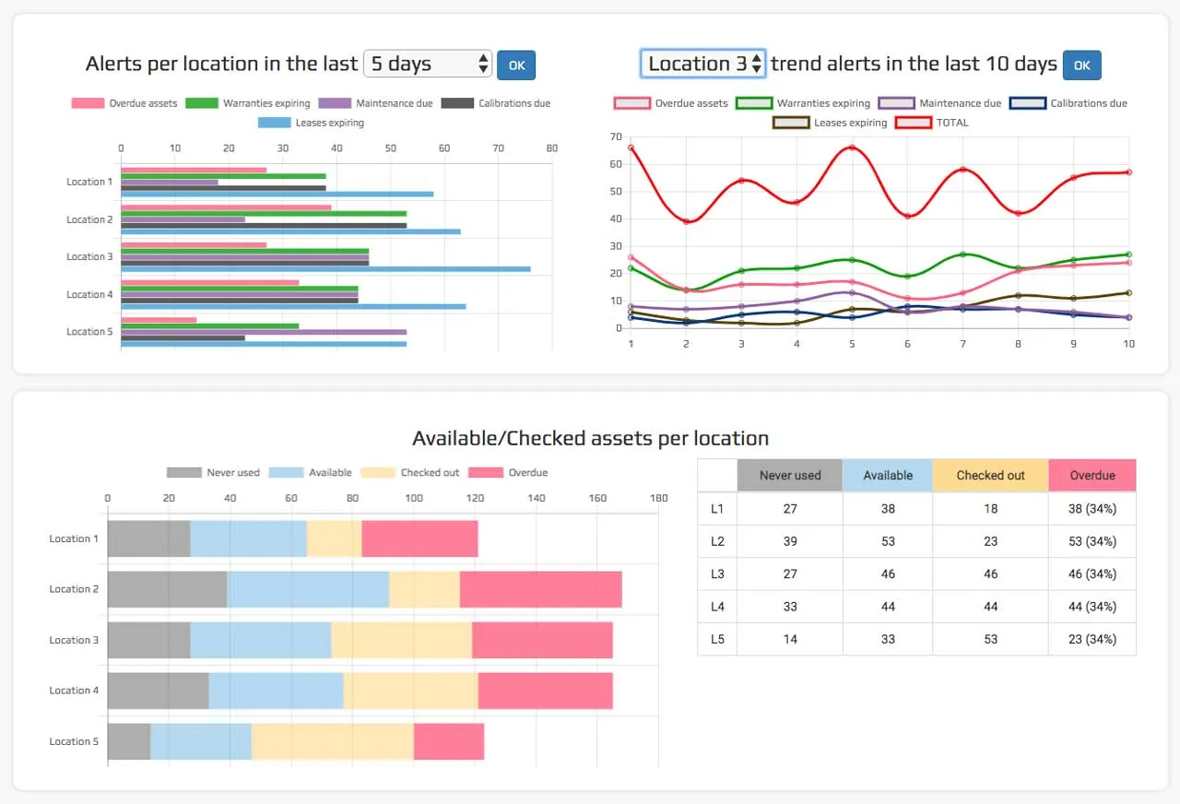Click OK button next to 5 days dropdown
The height and width of the screenshot is (804, 1180).
(x=516, y=65)
